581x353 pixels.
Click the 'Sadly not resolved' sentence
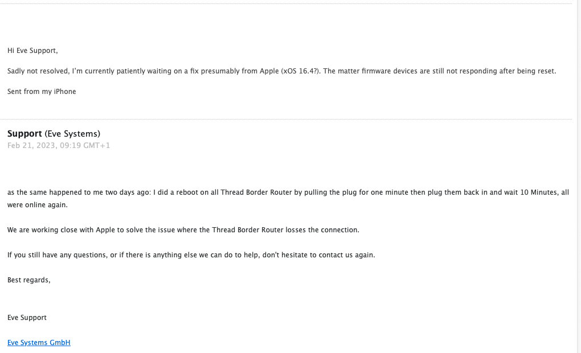coord(281,71)
